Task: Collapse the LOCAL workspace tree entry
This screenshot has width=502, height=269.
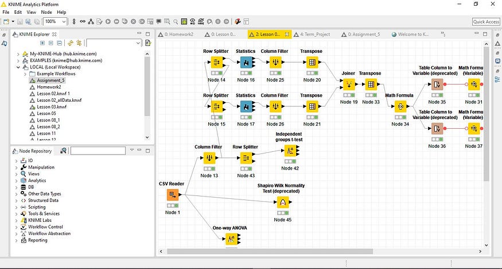Action: coord(18,67)
